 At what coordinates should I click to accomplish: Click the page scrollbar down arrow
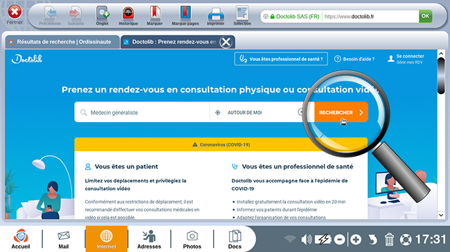click(441, 215)
